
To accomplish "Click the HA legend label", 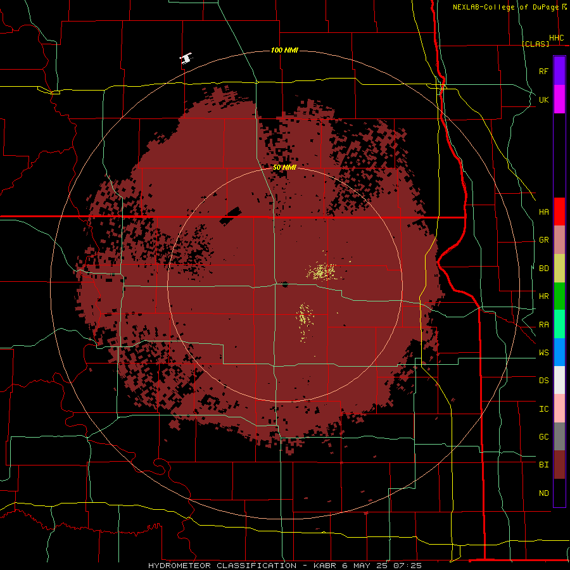I will coord(543,212).
